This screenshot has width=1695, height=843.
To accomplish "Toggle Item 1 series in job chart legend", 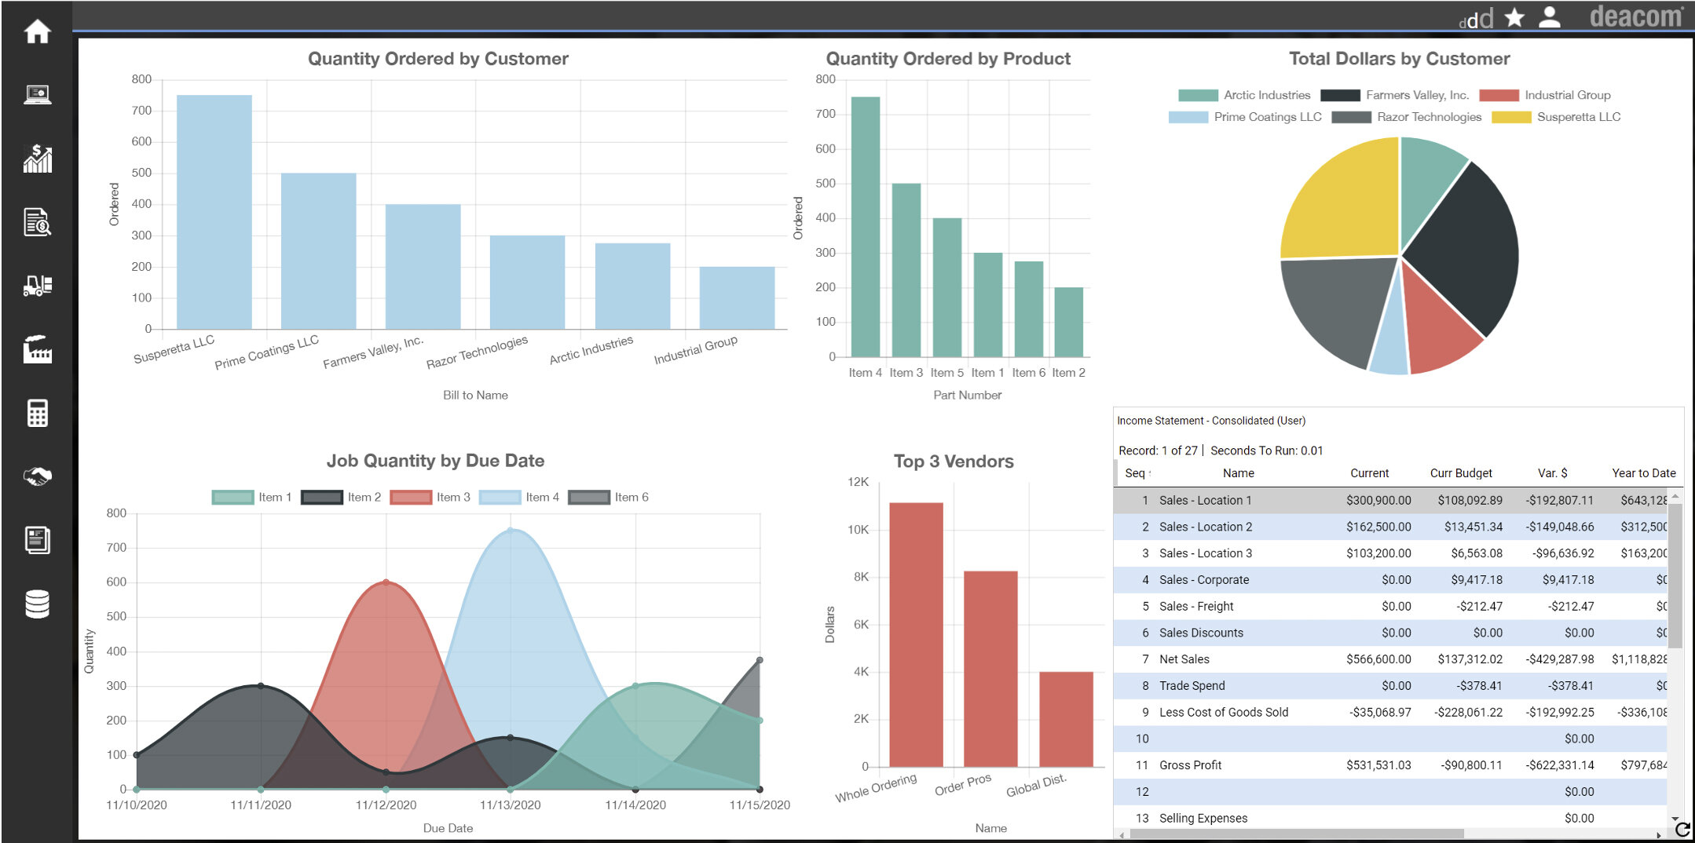I will [x=251, y=497].
